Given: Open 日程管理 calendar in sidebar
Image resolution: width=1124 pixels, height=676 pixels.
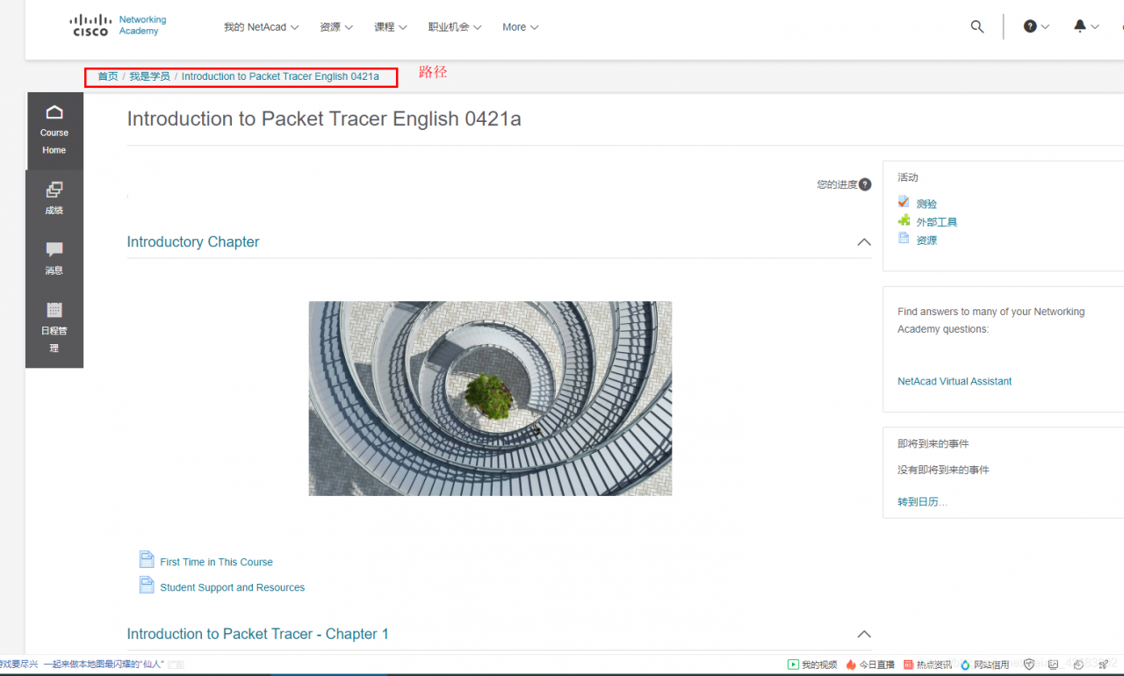Looking at the screenshot, I should pyautogui.click(x=54, y=328).
